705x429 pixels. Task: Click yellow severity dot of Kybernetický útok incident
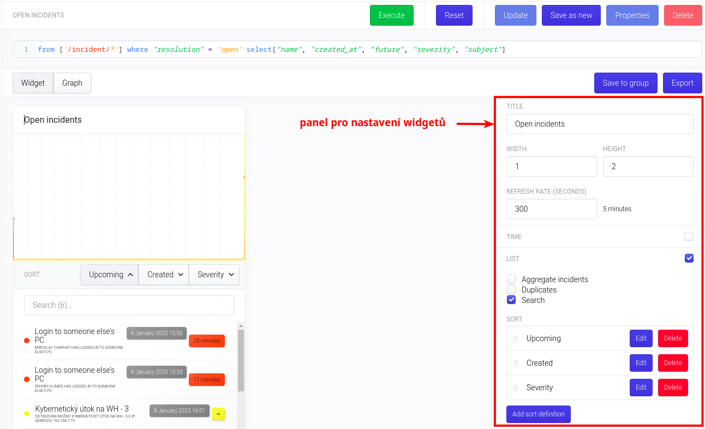27,414
